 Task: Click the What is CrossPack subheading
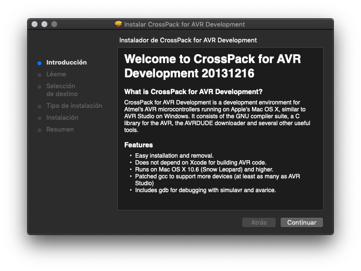(193, 92)
